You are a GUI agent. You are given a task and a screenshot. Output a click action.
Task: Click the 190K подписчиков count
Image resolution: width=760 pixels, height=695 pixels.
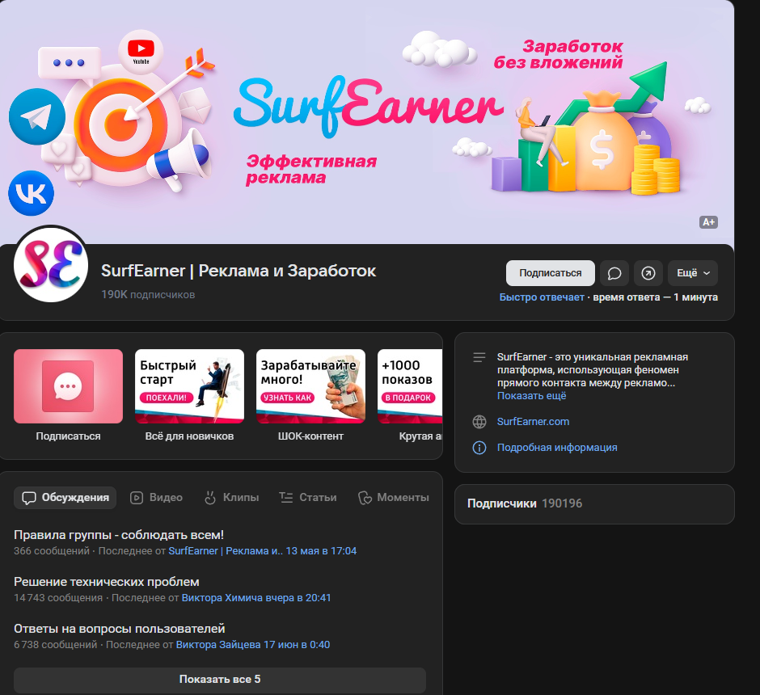click(148, 294)
